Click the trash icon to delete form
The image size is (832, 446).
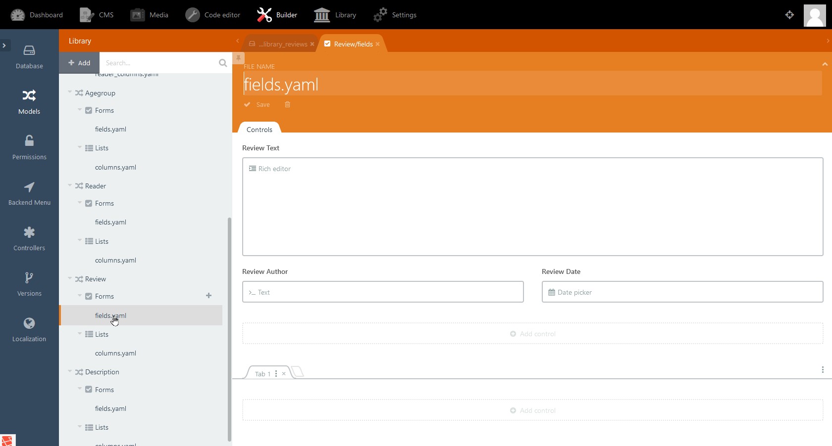[287, 105]
